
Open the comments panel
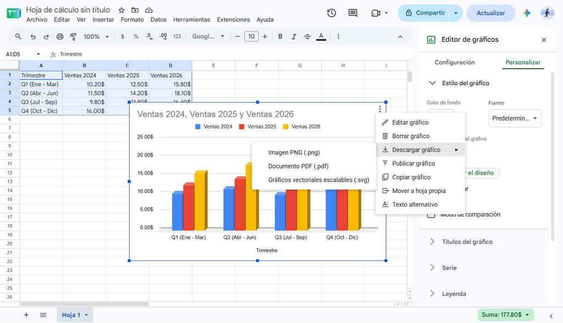[352, 13]
